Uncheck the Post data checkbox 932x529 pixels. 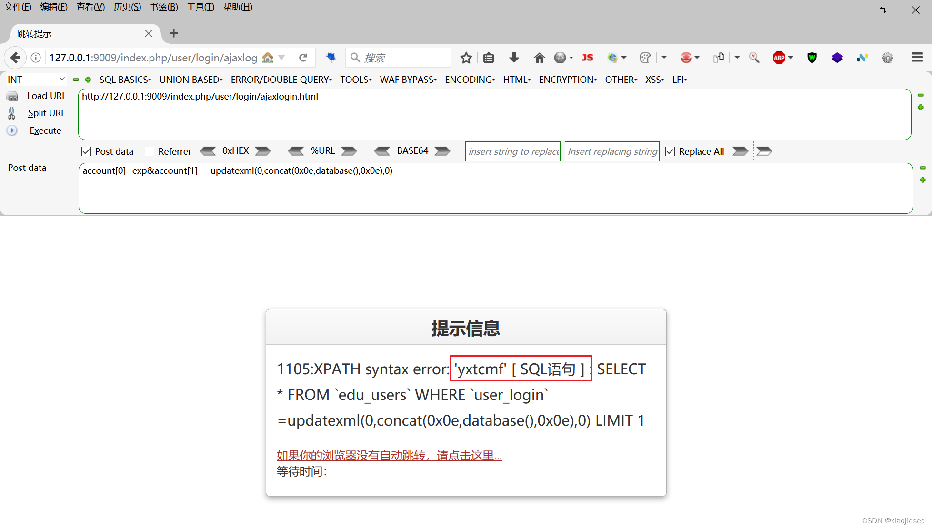[x=86, y=151]
